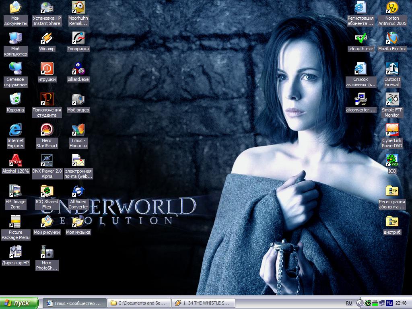Screen dimensions: 412x309
Task: Select Norton AntiVirus 2005 icon
Action: pos(392,8)
